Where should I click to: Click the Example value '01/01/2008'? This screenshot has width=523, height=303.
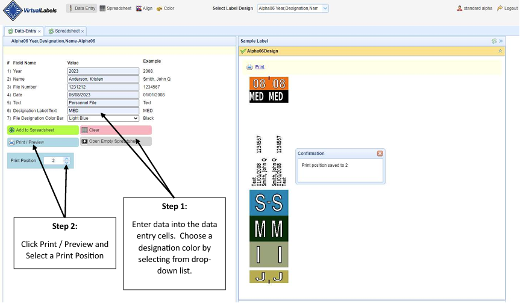coord(154,95)
